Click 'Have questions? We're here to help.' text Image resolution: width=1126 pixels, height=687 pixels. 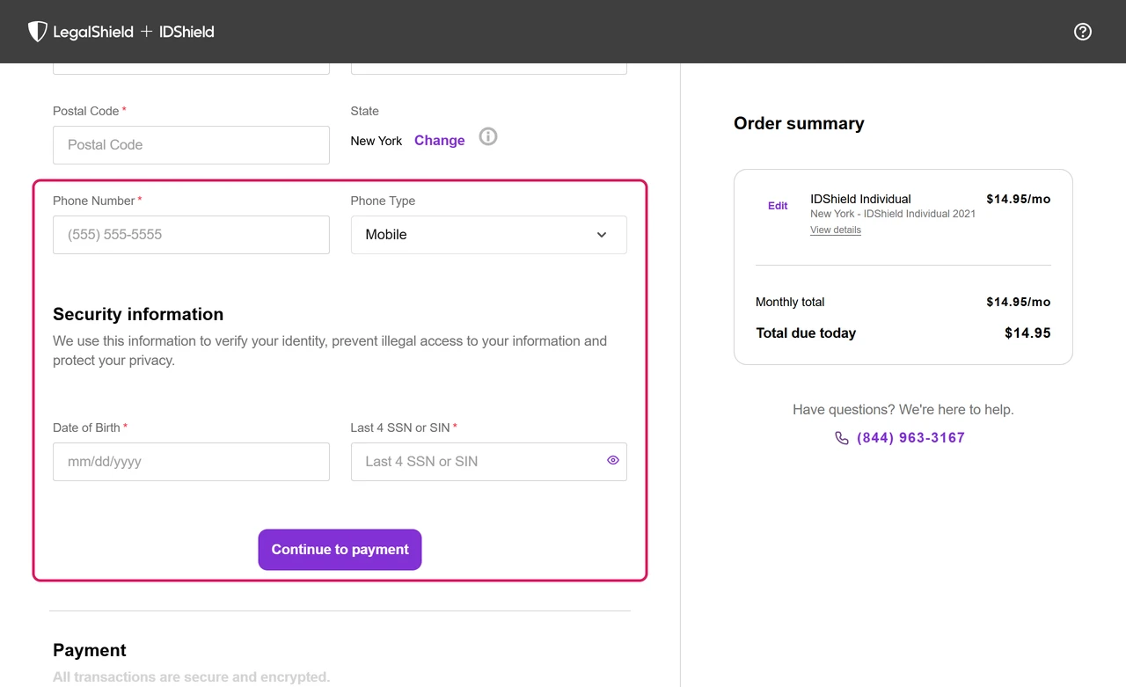click(x=903, y=409)
